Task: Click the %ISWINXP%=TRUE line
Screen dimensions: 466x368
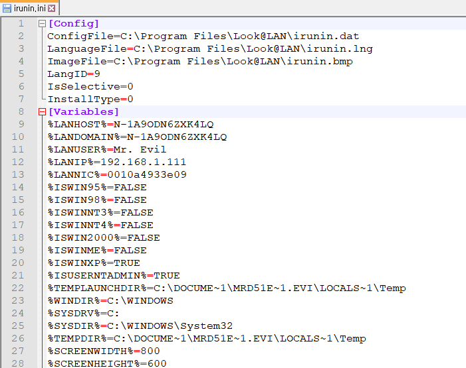Action: 94,263
